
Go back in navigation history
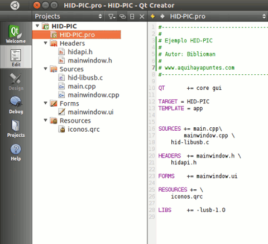152,16
